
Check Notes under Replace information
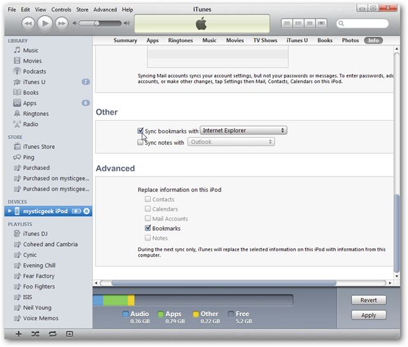pyautogui.click(x=147, y=238)
